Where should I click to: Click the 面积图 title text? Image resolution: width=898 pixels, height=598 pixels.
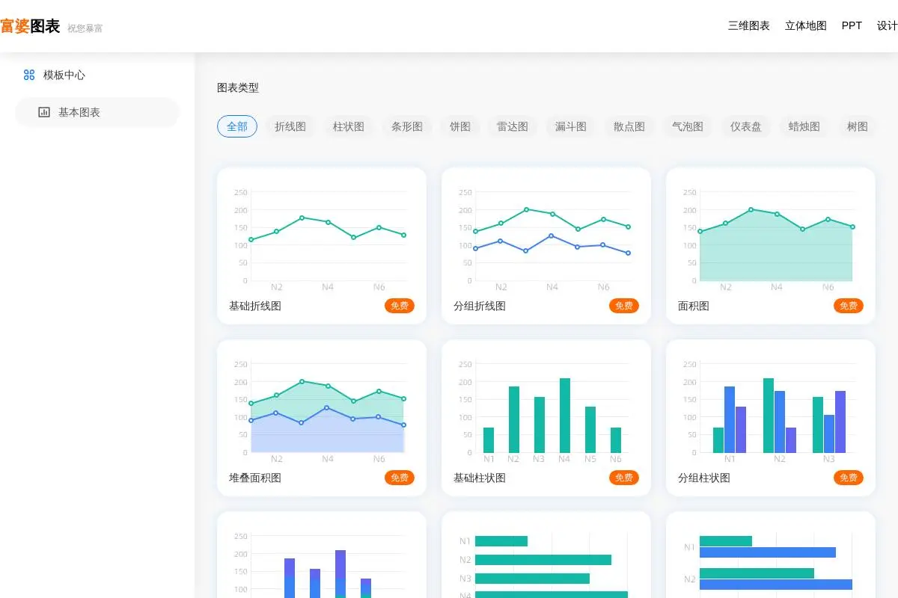coord(694,306)
